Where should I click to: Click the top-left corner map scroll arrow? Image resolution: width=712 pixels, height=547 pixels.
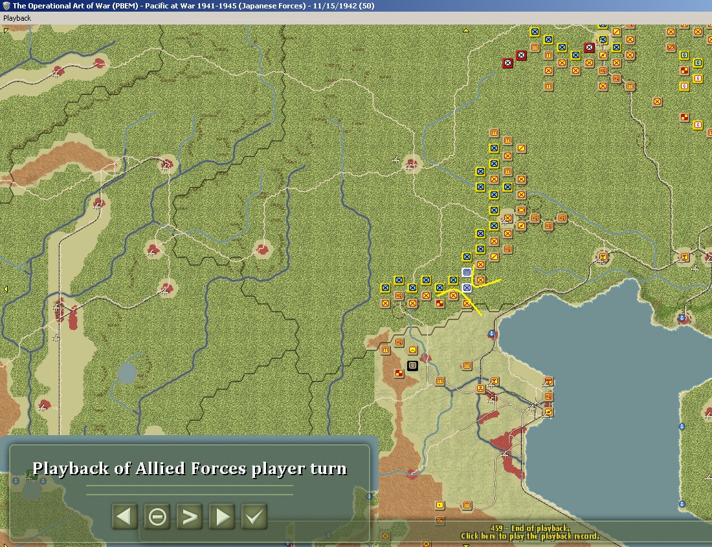[x=5, y=31]
